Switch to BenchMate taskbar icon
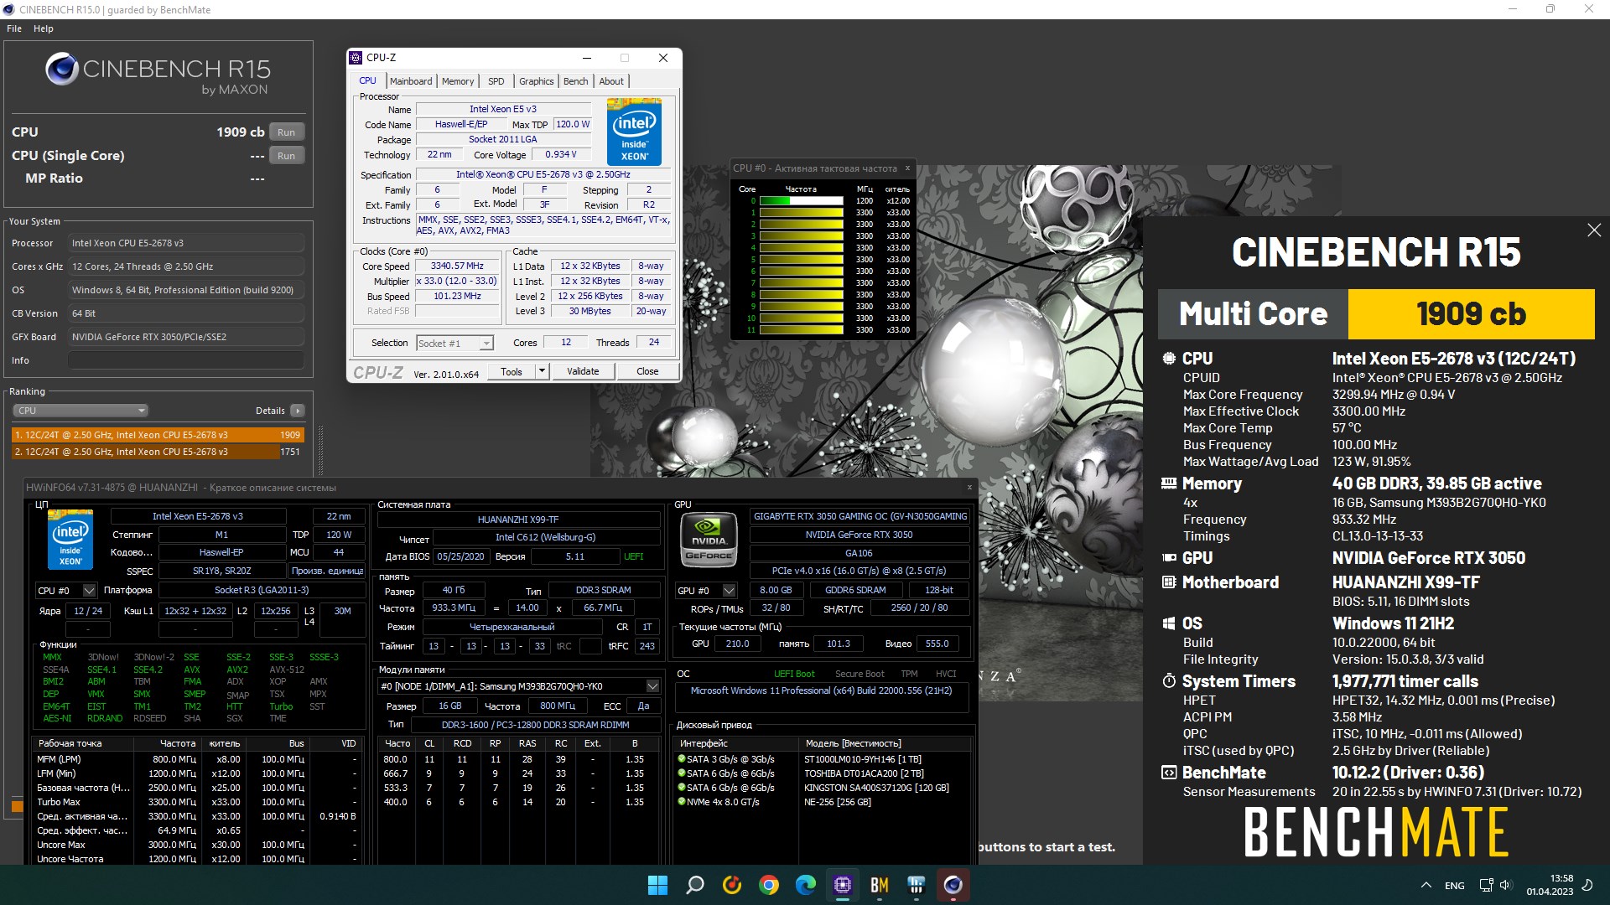The image size is (1610, 905). coord(880,885)
